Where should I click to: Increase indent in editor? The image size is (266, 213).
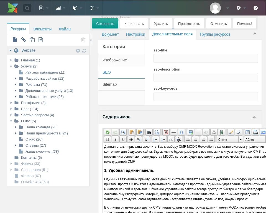[179, 139]
